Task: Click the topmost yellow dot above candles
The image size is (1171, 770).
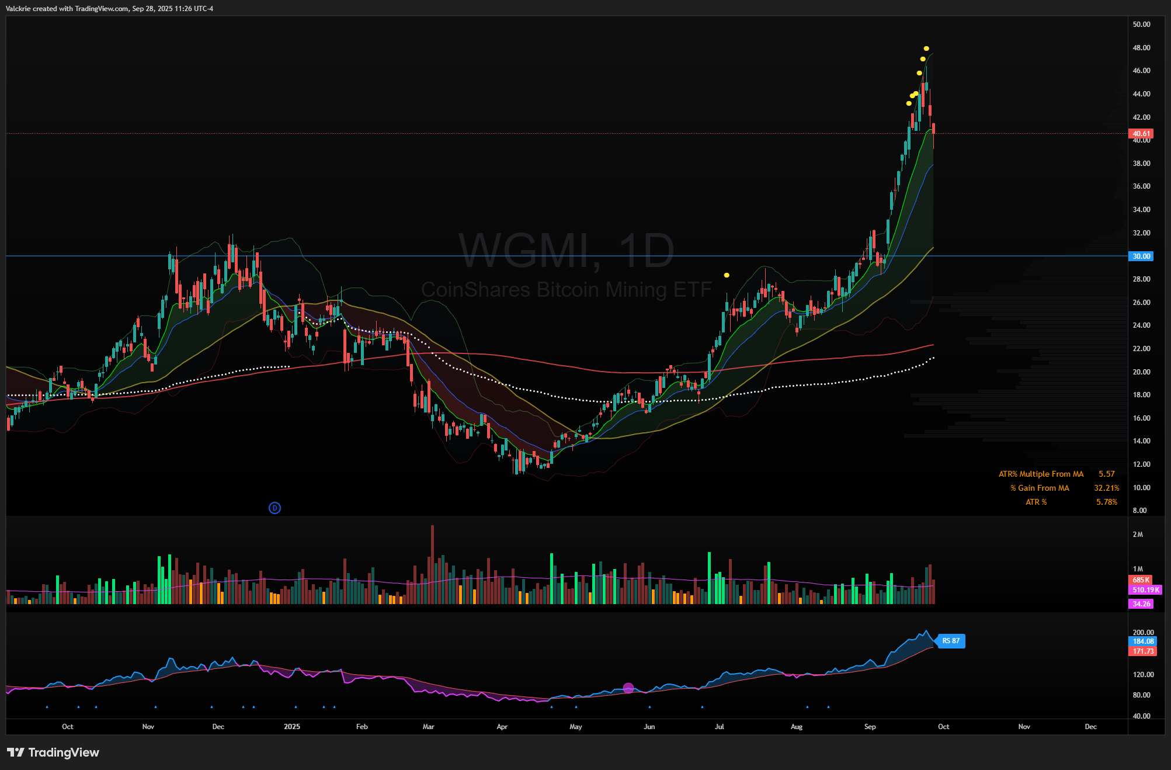Action: pos(926,48)
